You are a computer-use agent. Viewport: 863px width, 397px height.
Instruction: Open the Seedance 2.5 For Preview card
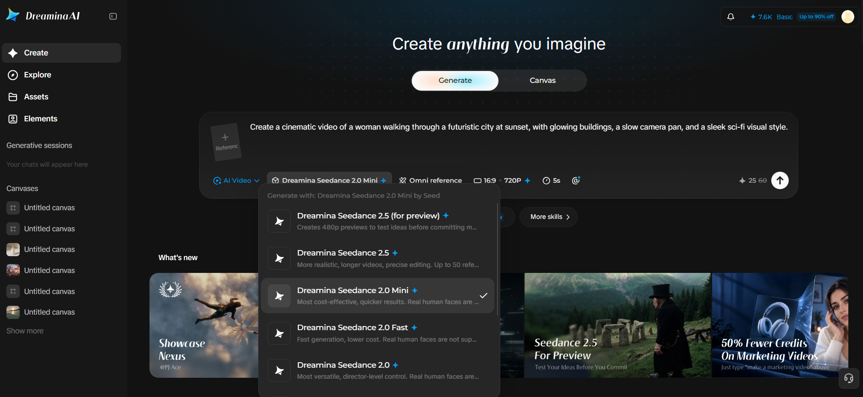(x=617, y=325)
